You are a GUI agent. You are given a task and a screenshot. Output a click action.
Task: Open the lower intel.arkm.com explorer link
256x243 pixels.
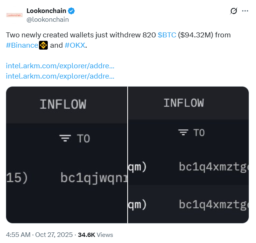(60, 76)
